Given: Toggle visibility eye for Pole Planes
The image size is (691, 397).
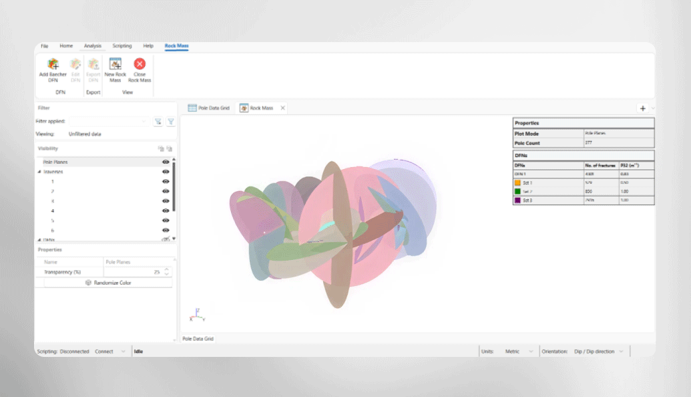Looking at the screenshot, I should click(x=166, y=162).
